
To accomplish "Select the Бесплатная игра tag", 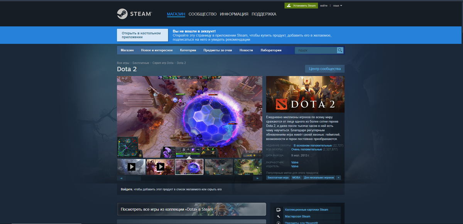I will (278, 178).
